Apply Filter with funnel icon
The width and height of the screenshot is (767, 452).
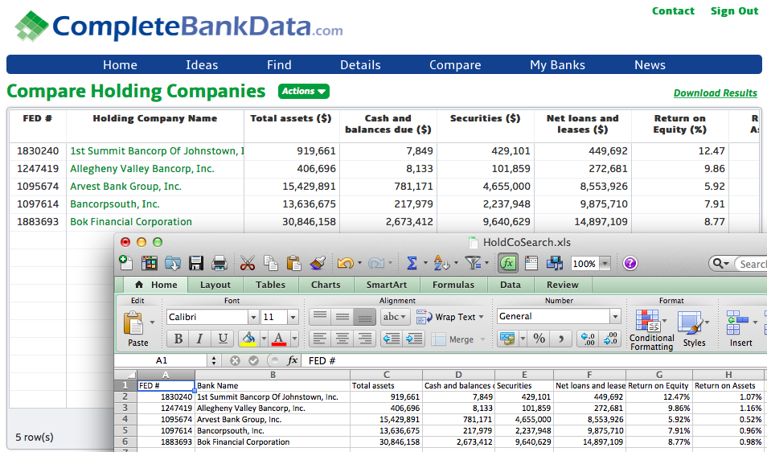[x=473, y=263]
